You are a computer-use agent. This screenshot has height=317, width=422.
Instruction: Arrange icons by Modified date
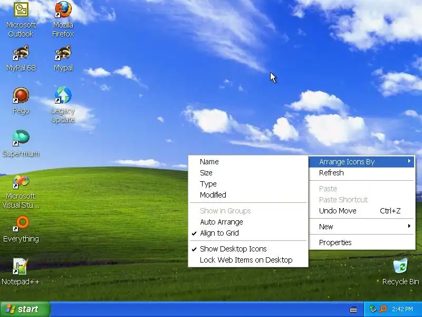248,195
